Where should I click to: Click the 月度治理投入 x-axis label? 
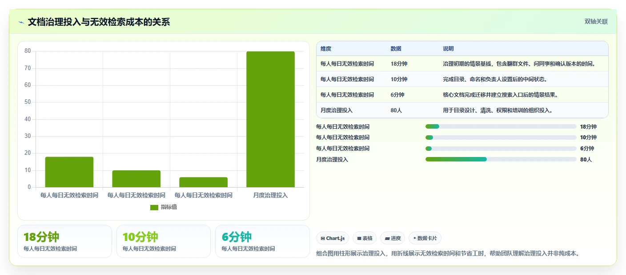click(x=270, y=195)
